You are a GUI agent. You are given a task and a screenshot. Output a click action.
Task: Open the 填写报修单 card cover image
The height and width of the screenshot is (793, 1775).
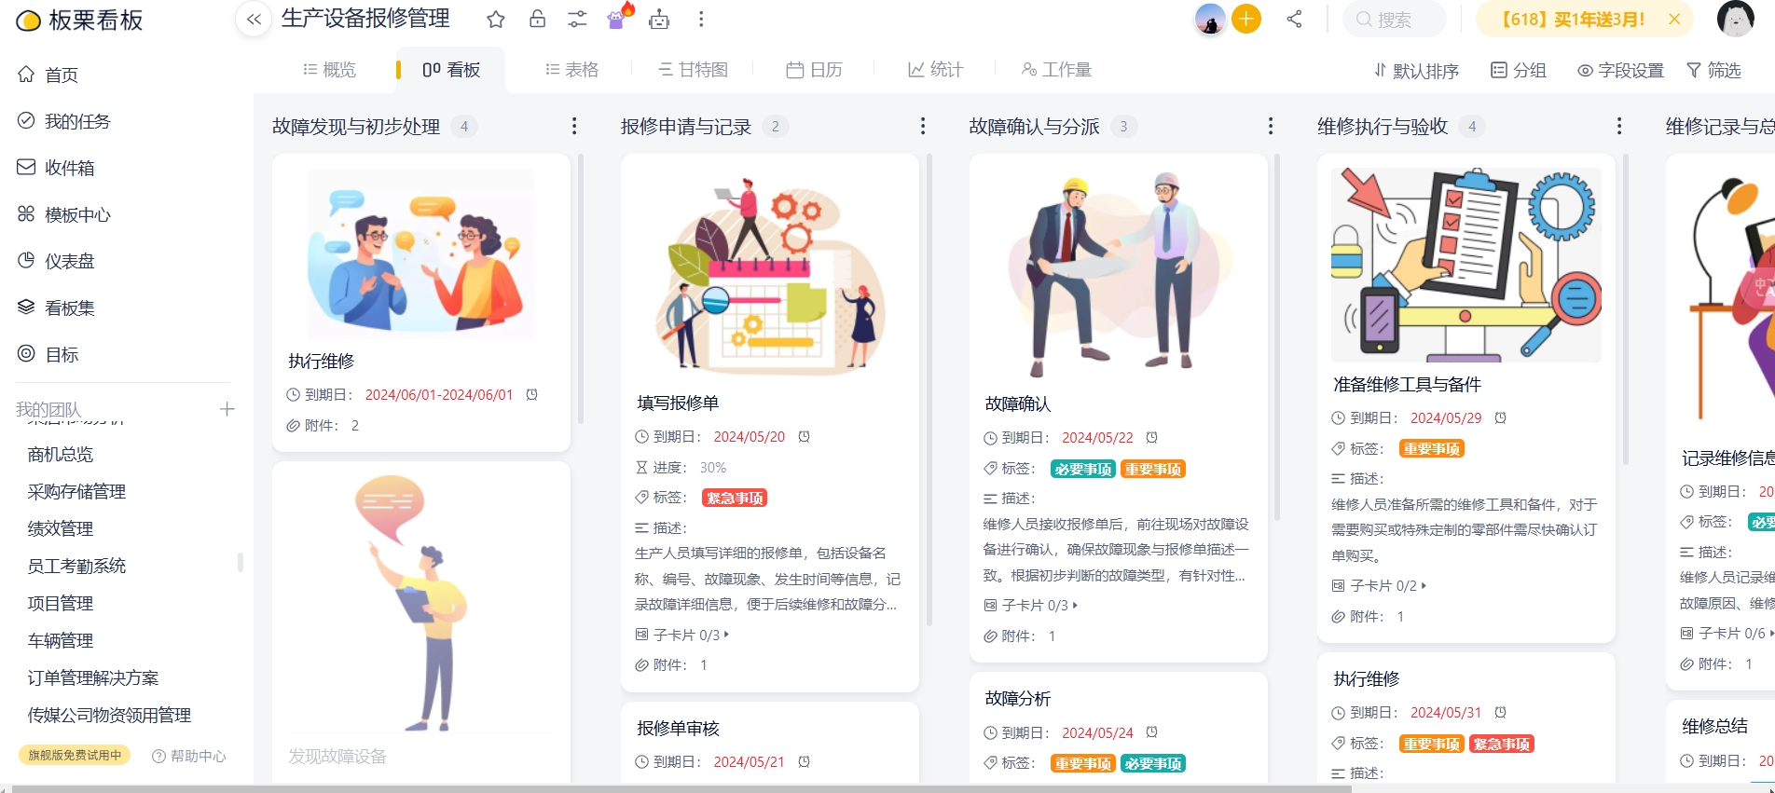770,275
